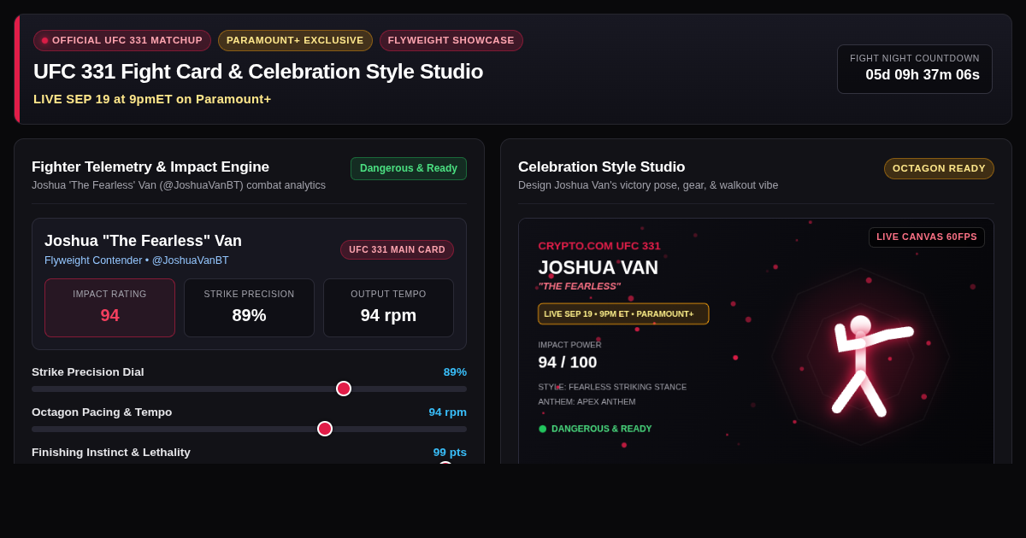Click the UFC 331 Fight Card page title

258,72
